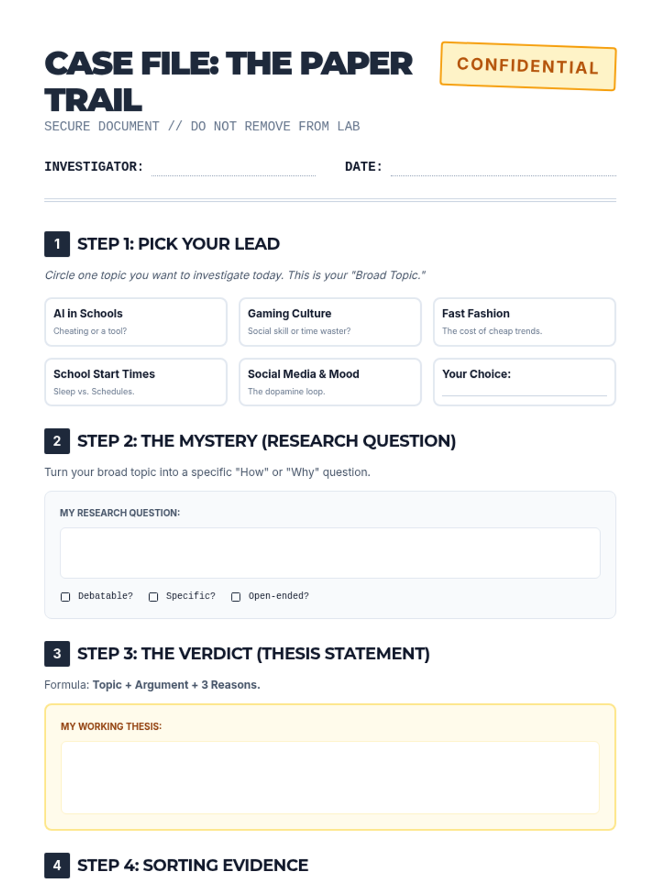The width and height of the screenshot is (660, 880).
Task: Tick the Debatable? checkbox
Action: coord(65,597)
